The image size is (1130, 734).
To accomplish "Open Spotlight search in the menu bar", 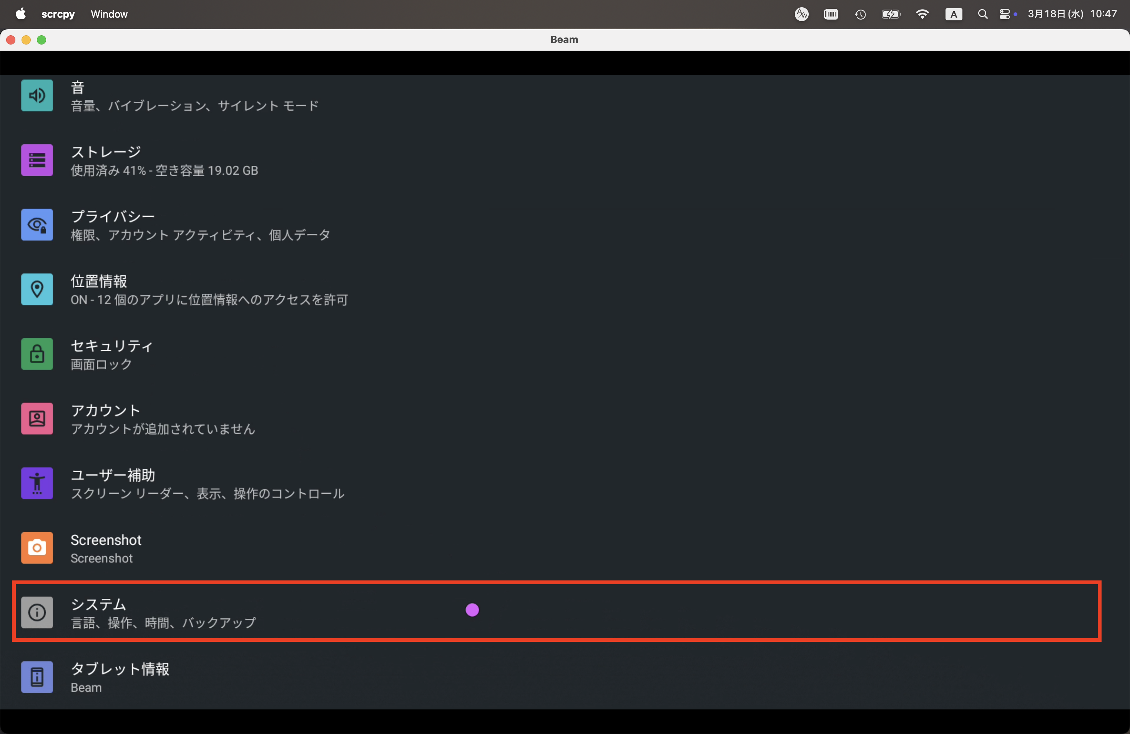I will [x=982, y=14].
